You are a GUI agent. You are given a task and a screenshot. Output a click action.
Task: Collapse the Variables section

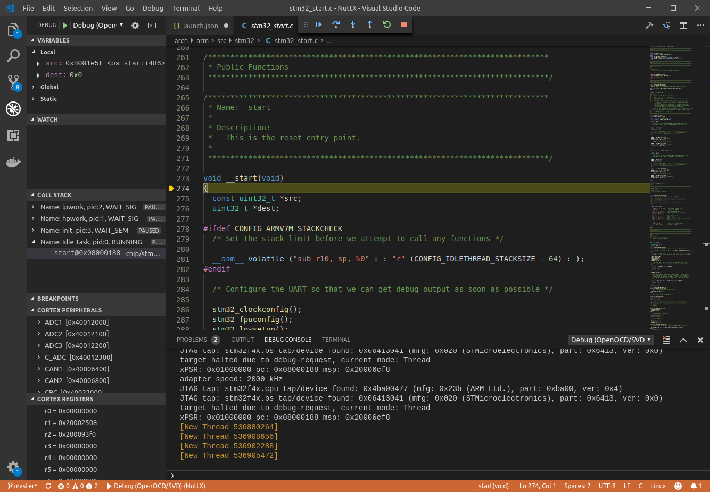click(x=53, y=40)
